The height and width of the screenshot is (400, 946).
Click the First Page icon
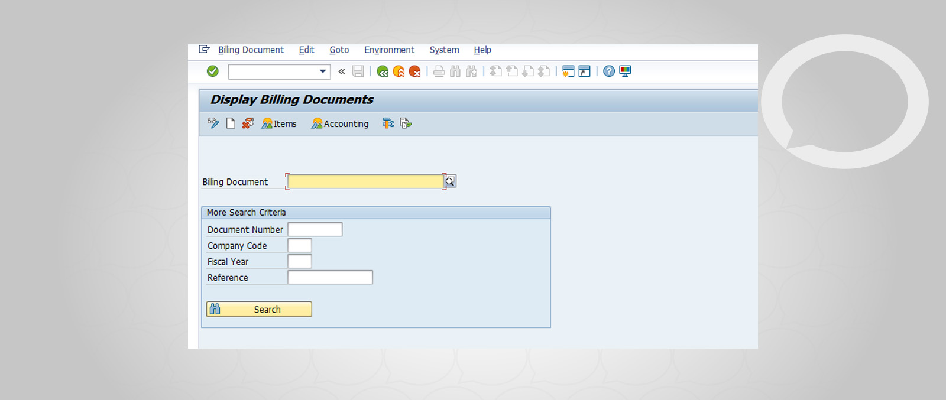tap(496, 71)
